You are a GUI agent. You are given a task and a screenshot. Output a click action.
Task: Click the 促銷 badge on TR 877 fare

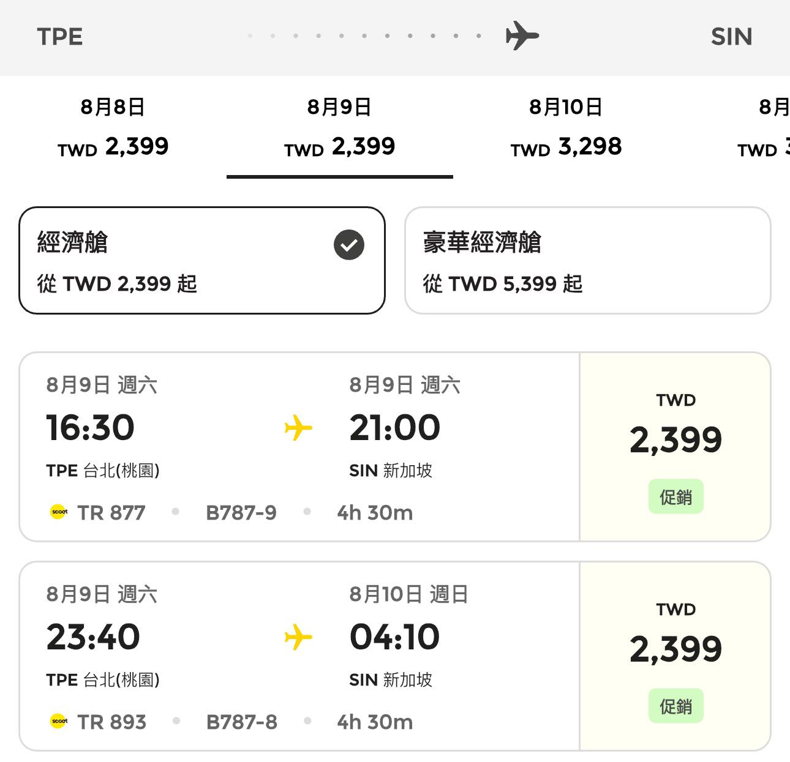[675, 497]
